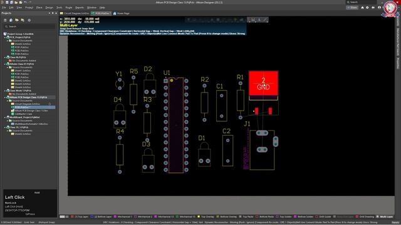This screenshot has height=225, width=401.
Task: Select Project Group 1.DsnWrk workspace row
Action: pos(20,34)
